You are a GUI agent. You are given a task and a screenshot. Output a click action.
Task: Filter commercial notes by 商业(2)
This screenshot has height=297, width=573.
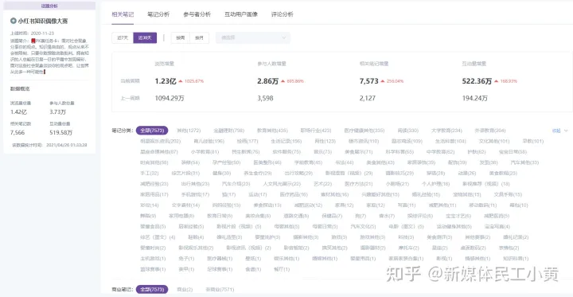click(x=185, y=290)
